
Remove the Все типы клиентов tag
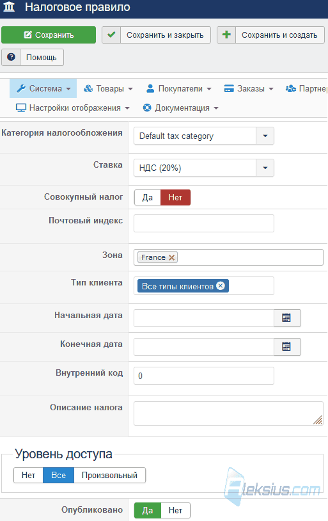[221, 285]
